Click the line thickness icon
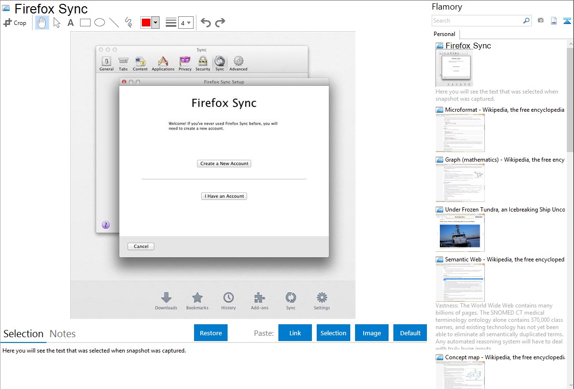Screen dimensions: 574x389 171,23
